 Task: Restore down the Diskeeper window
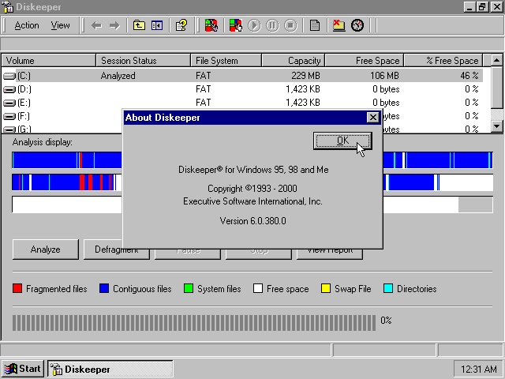(482, 7)
